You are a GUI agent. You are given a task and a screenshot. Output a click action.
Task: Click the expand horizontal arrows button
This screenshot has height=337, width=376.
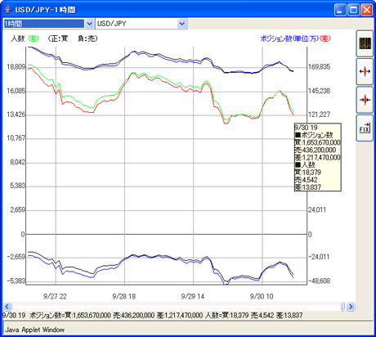[x=365, y=71]
